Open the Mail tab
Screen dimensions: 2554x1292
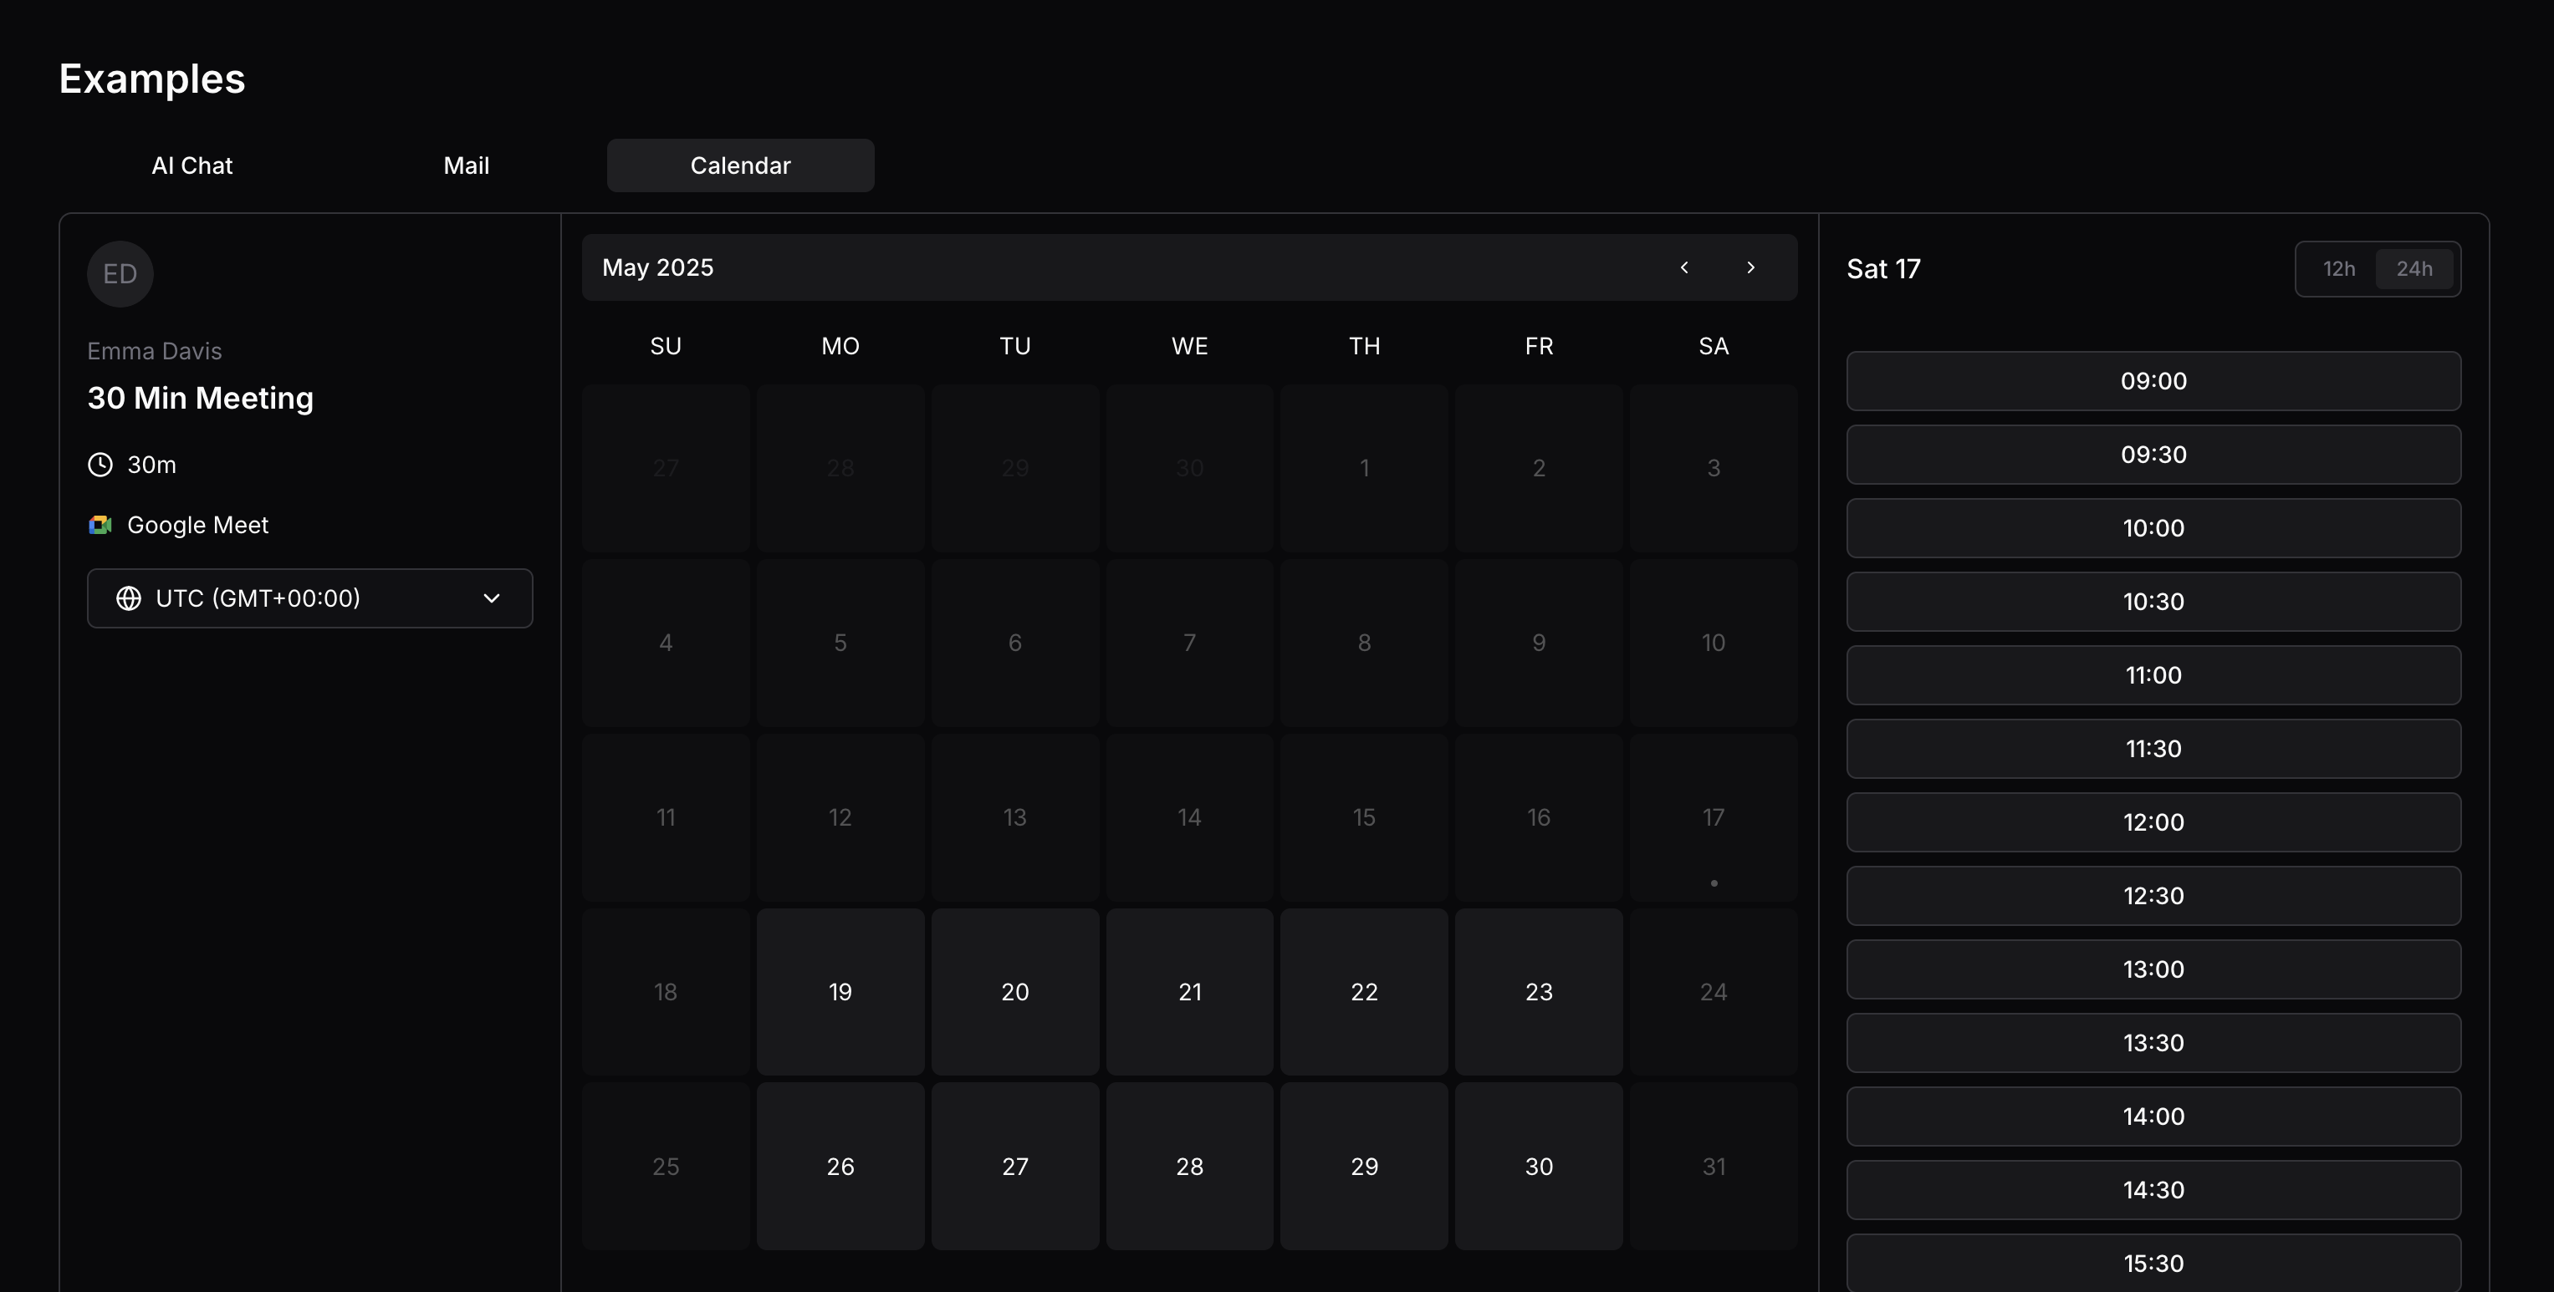tap(466, 165)
